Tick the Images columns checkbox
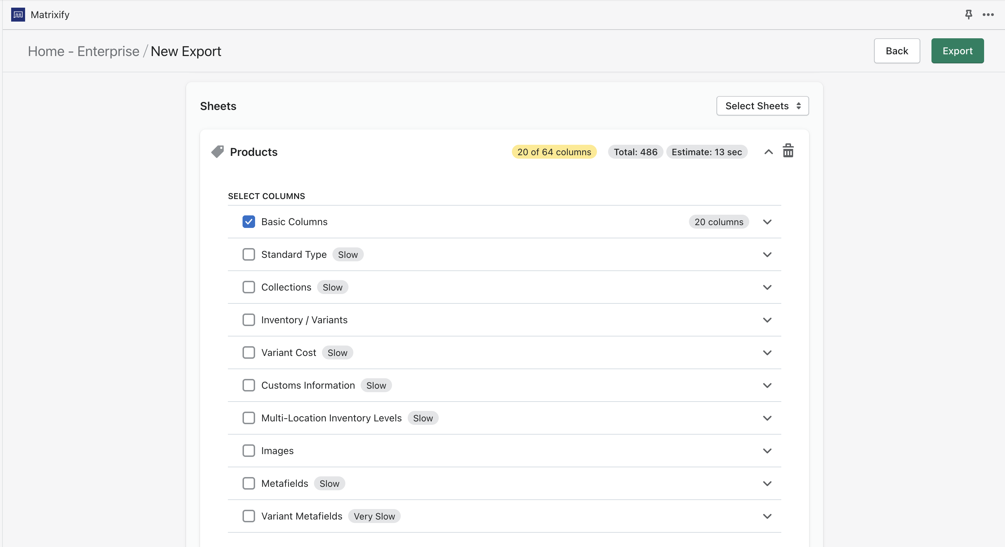The width and height of the screenshot is (1005, 547). pyautogui.click(x=248, y=451)
